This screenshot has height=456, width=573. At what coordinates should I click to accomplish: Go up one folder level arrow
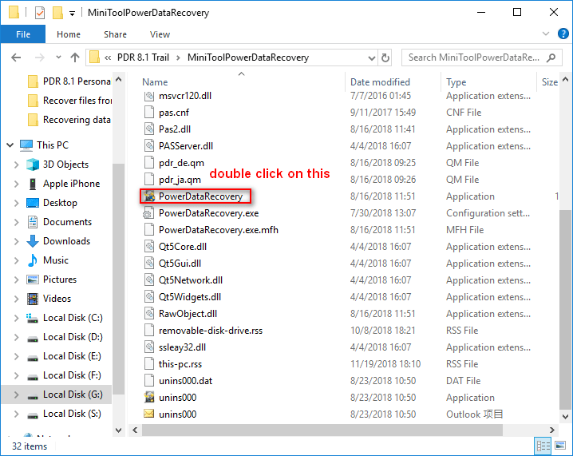point(75,57)
